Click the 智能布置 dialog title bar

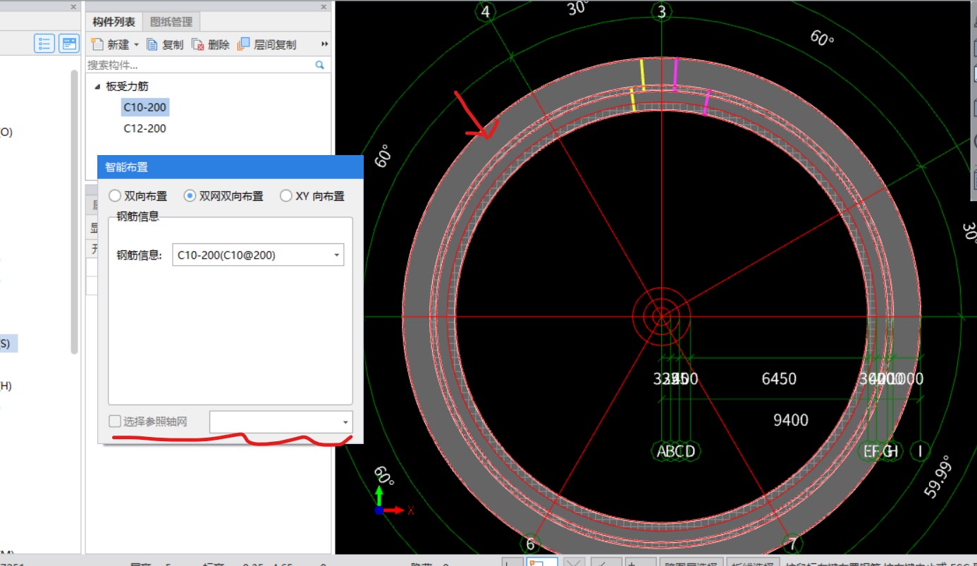(x=231, y=167)
